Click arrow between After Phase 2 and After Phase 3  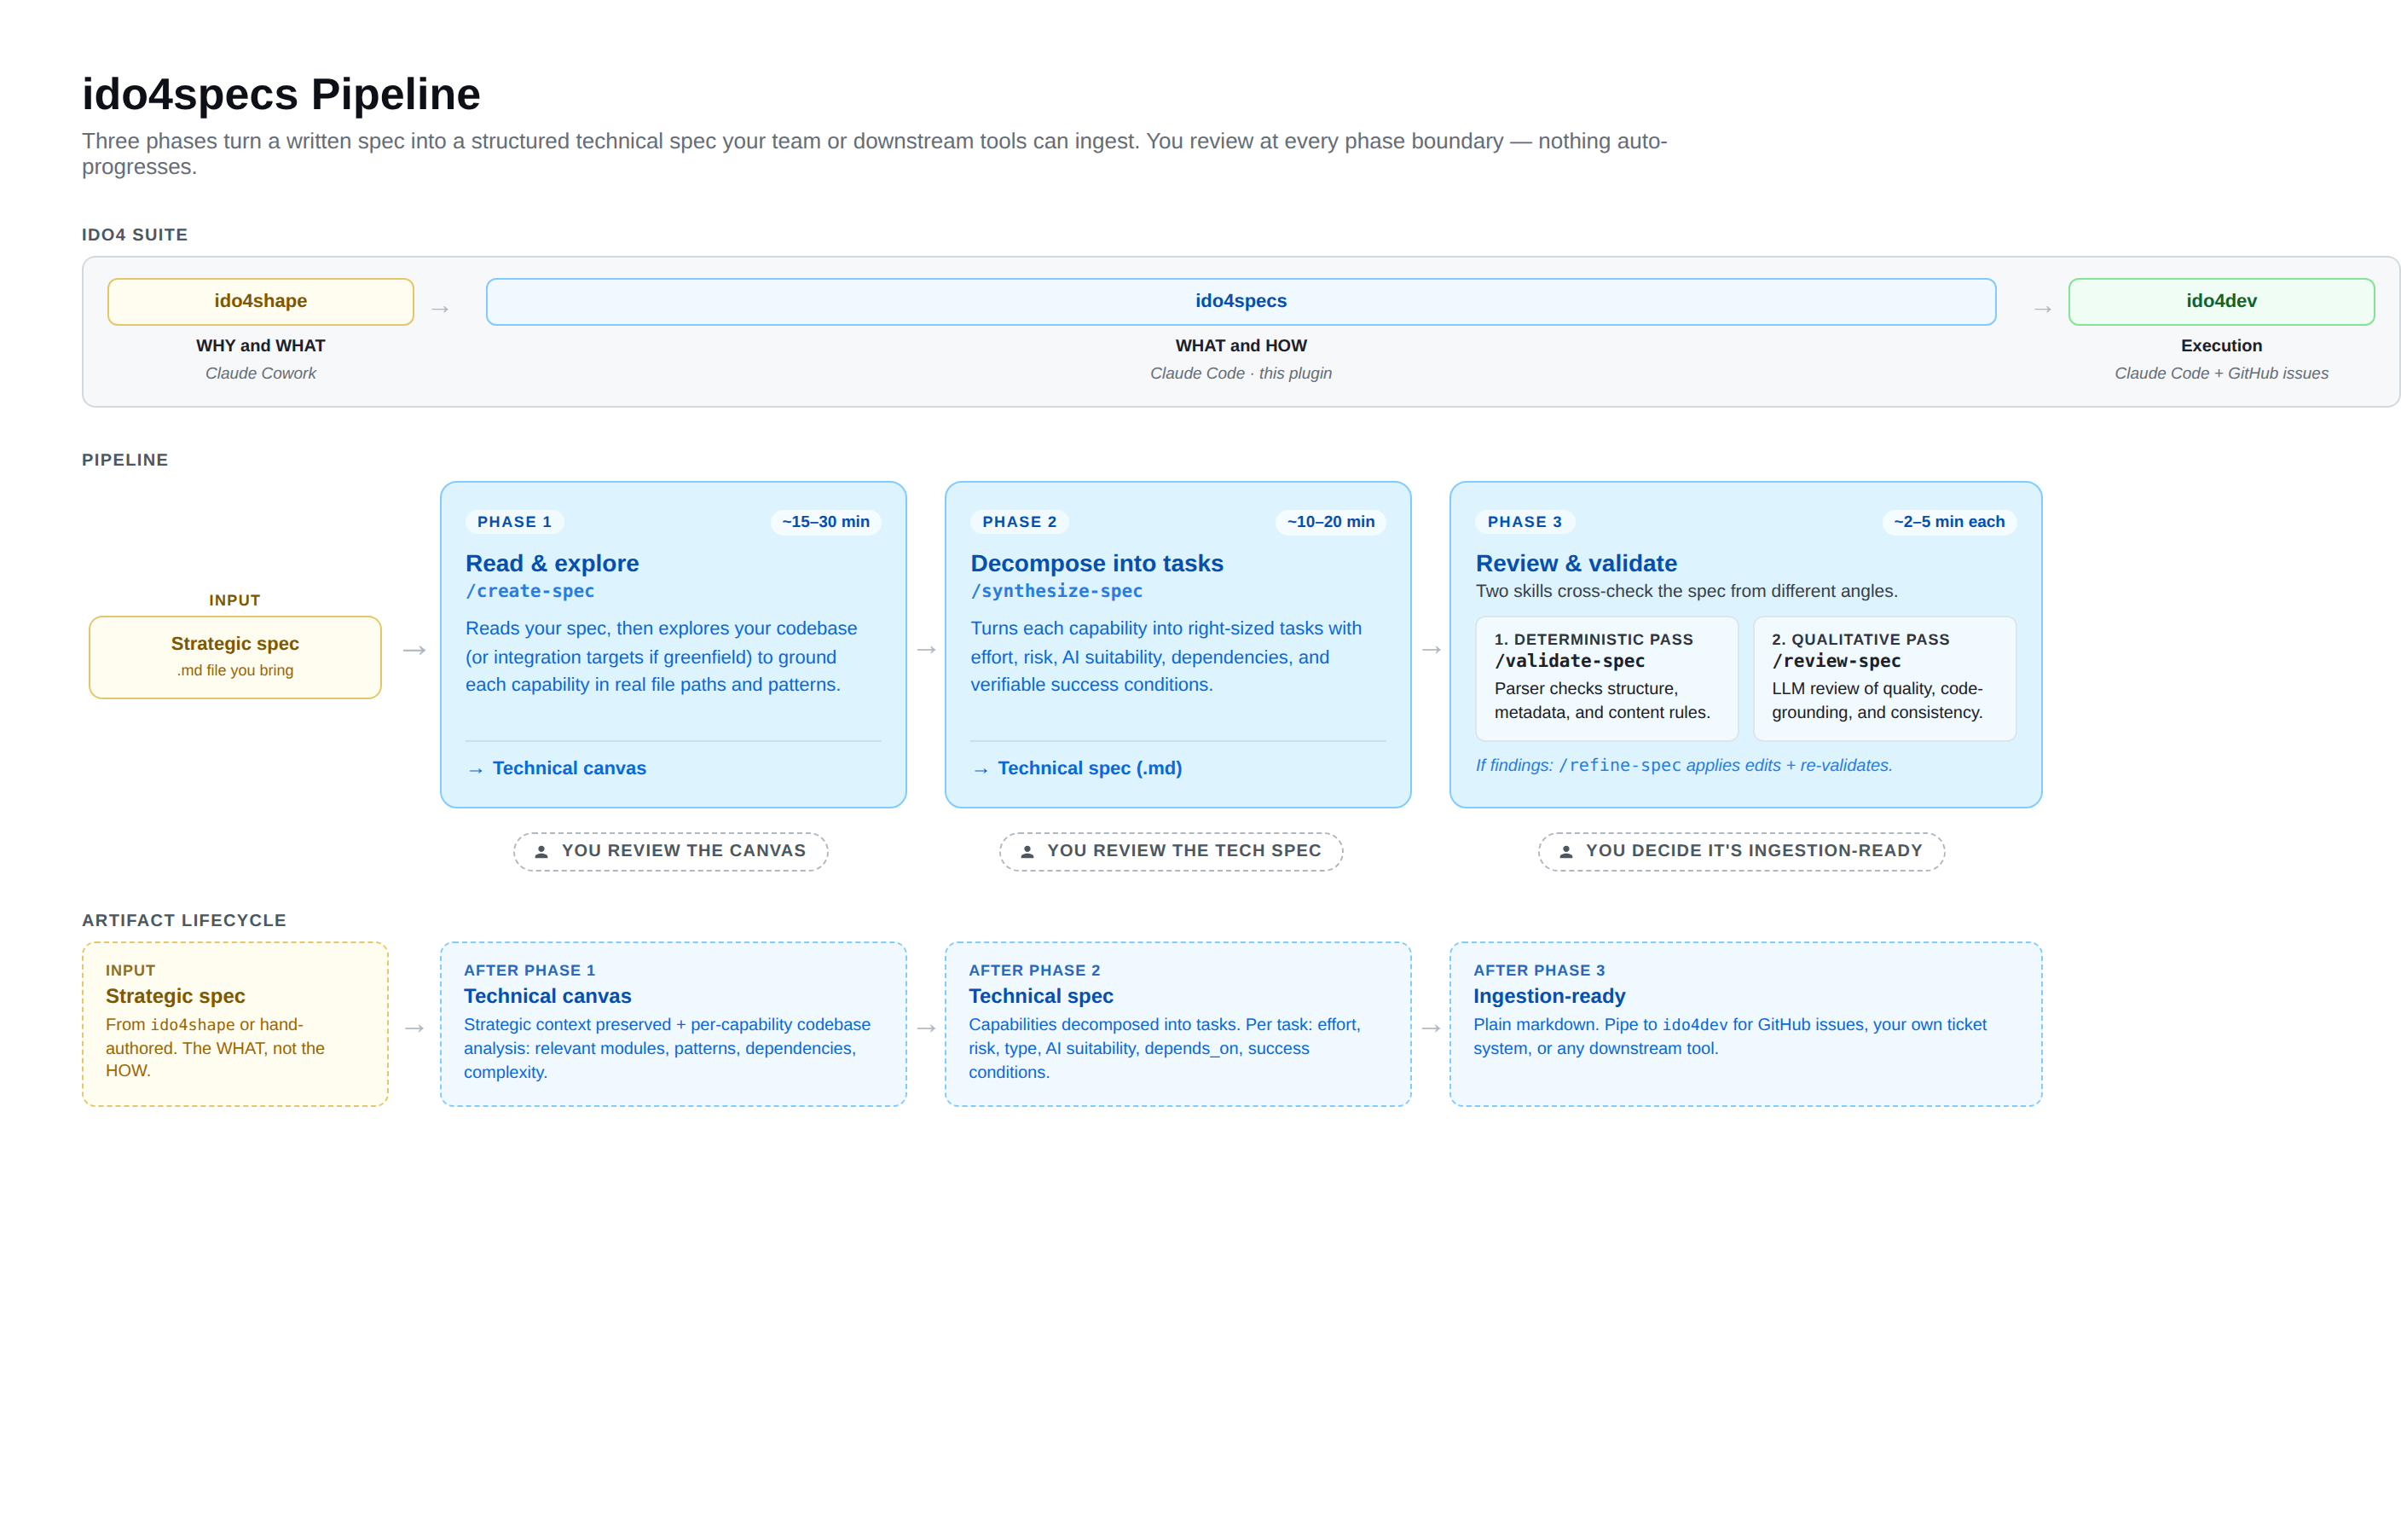click(x=1431, y=1028)
